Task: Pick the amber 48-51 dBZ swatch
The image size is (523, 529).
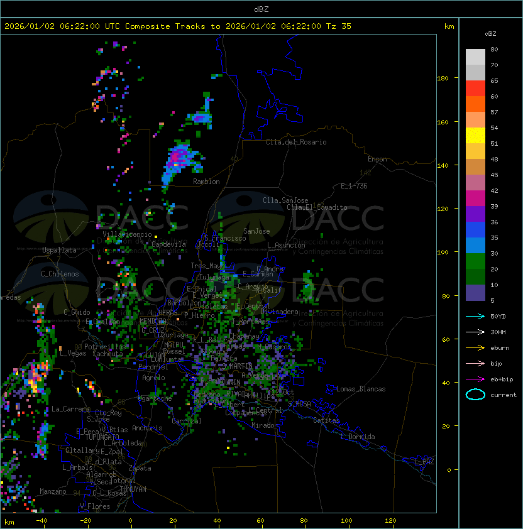Action: pyautogui.click(x=475, y=151)
